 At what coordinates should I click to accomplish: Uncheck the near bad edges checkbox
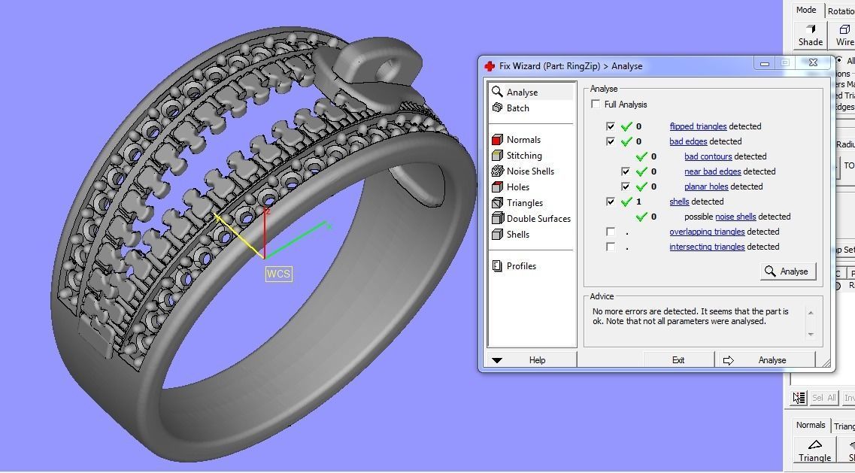pyautogui.click(x=626, y=171)
